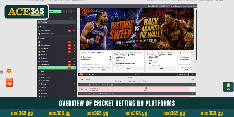The image size is (234, 117).
Task: Click the orange scroll-to-top arrow icon
Action: click(9, 71)
